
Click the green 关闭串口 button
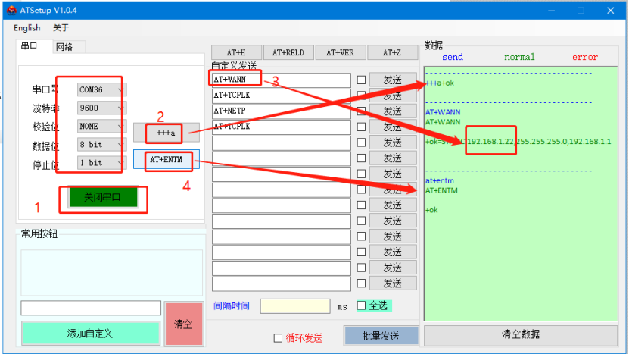(x=103, y=197)
